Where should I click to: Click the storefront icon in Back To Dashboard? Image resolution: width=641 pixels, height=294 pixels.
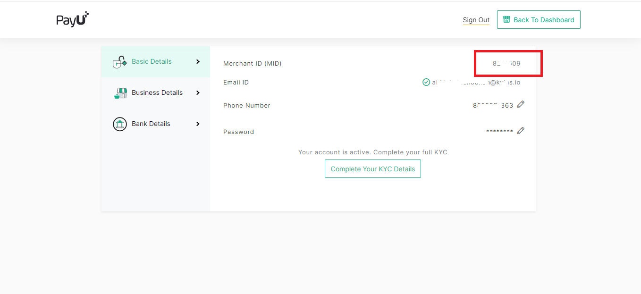[506, 19]
